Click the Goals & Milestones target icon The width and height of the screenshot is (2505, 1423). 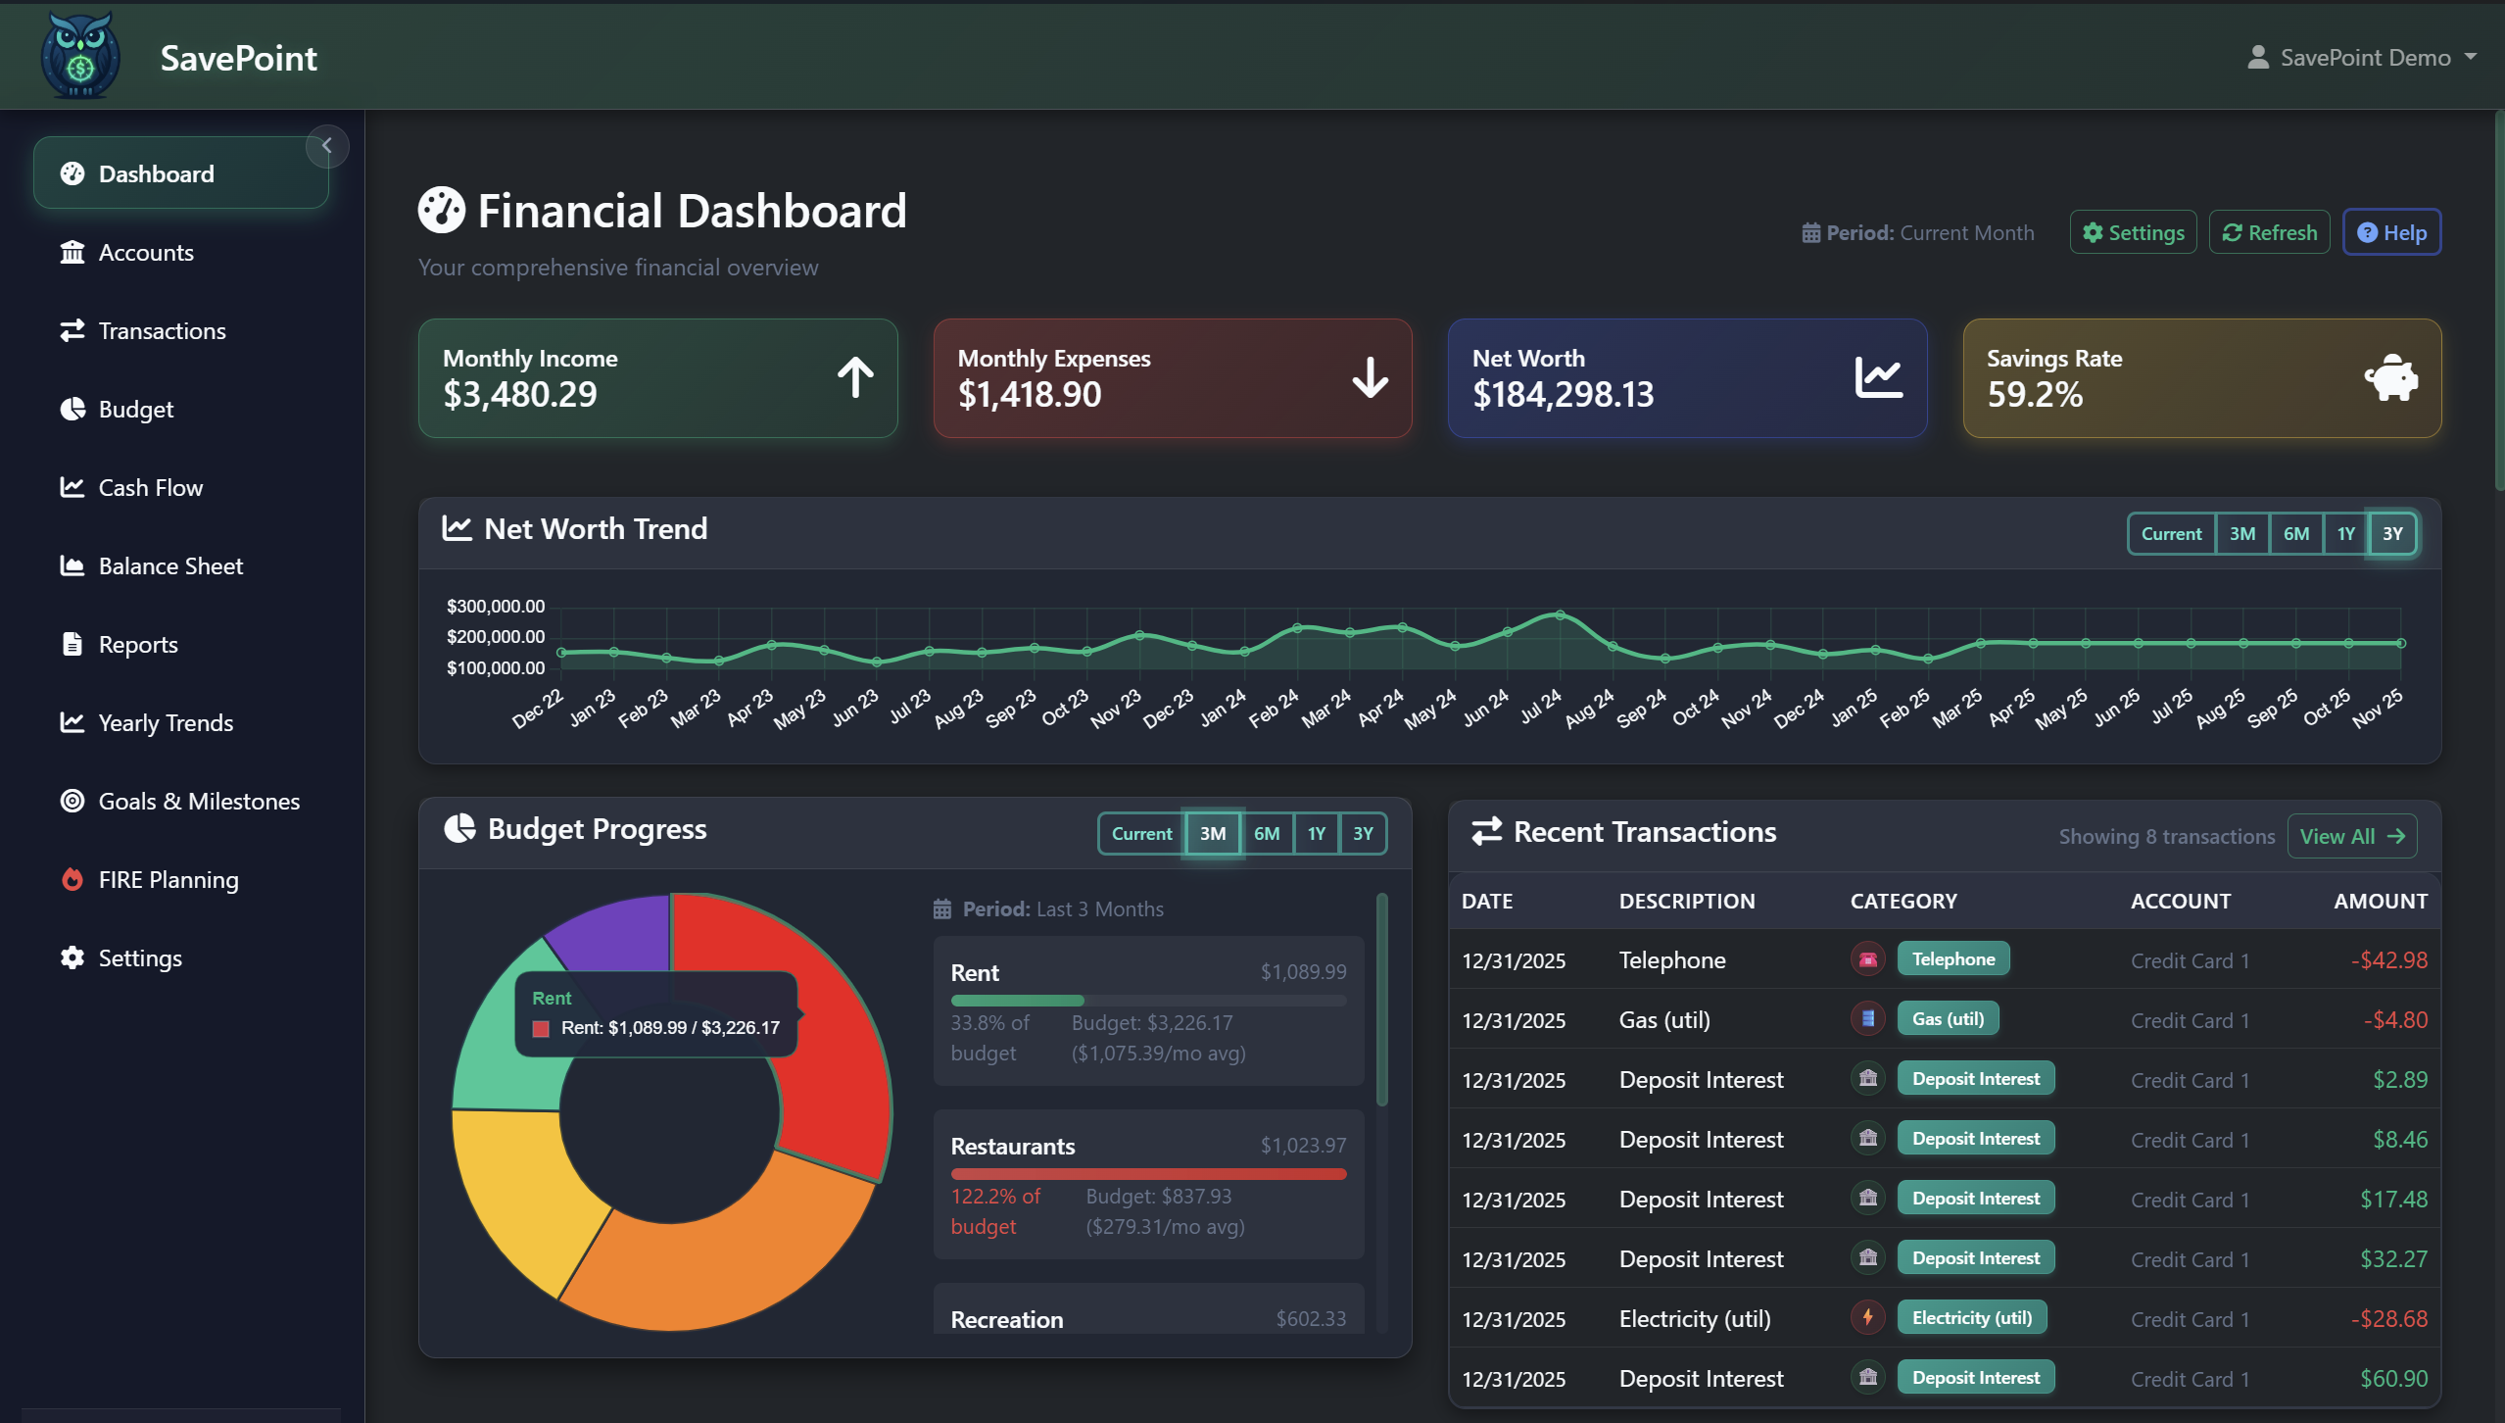click(x=72, y=801)
